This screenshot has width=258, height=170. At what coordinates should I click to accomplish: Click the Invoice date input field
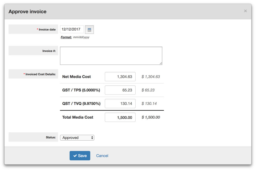[72, 29]
